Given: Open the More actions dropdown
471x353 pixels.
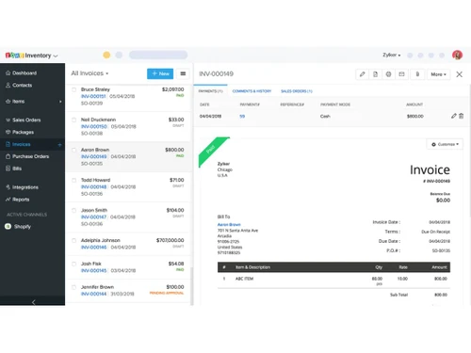Looking at the screenshot, I should (x=439, y=74).
